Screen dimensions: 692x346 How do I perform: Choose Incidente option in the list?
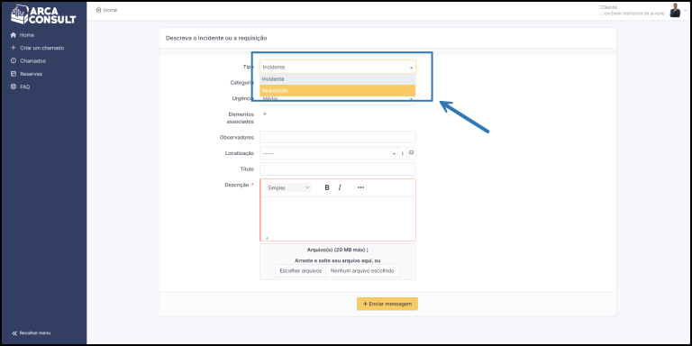coord(338,79)
